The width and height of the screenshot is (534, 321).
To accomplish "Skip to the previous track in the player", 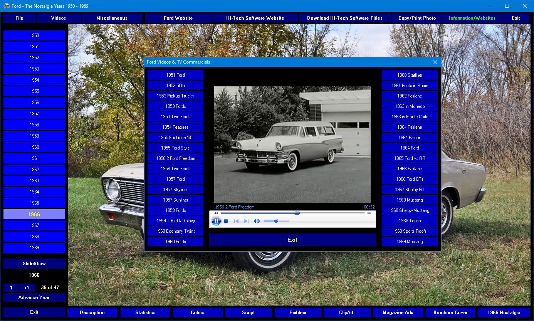I will (237, 221).
